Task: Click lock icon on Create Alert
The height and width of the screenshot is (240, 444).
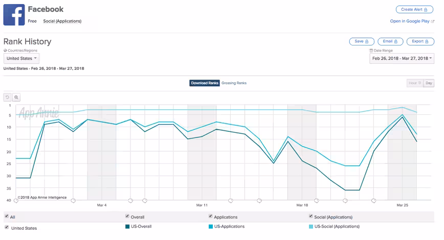Action: (x=426, y=10)
